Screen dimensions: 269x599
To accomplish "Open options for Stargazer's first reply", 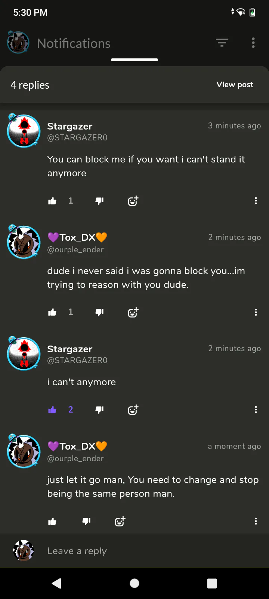I will coord(256,201).
